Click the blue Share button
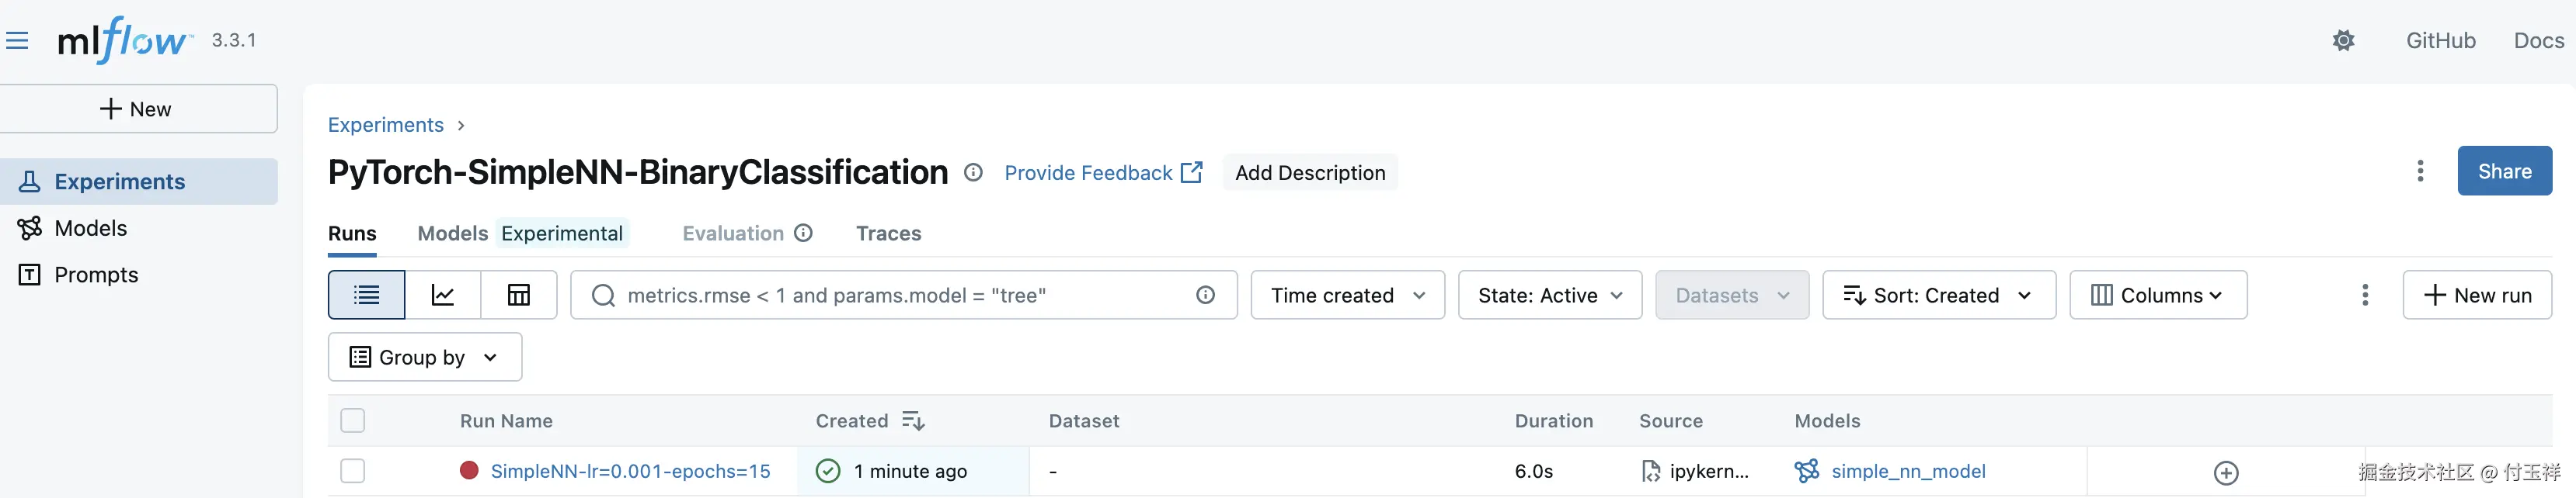This screenshot has width=2576, height=498. (2504, 171)
